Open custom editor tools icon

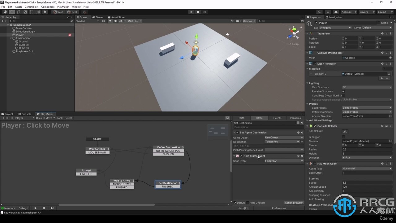point(45,12)
